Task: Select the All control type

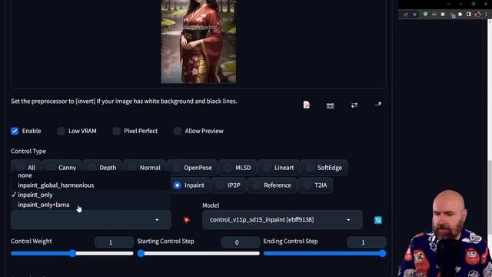Action: pyautogui.click(x=25, y=168)
